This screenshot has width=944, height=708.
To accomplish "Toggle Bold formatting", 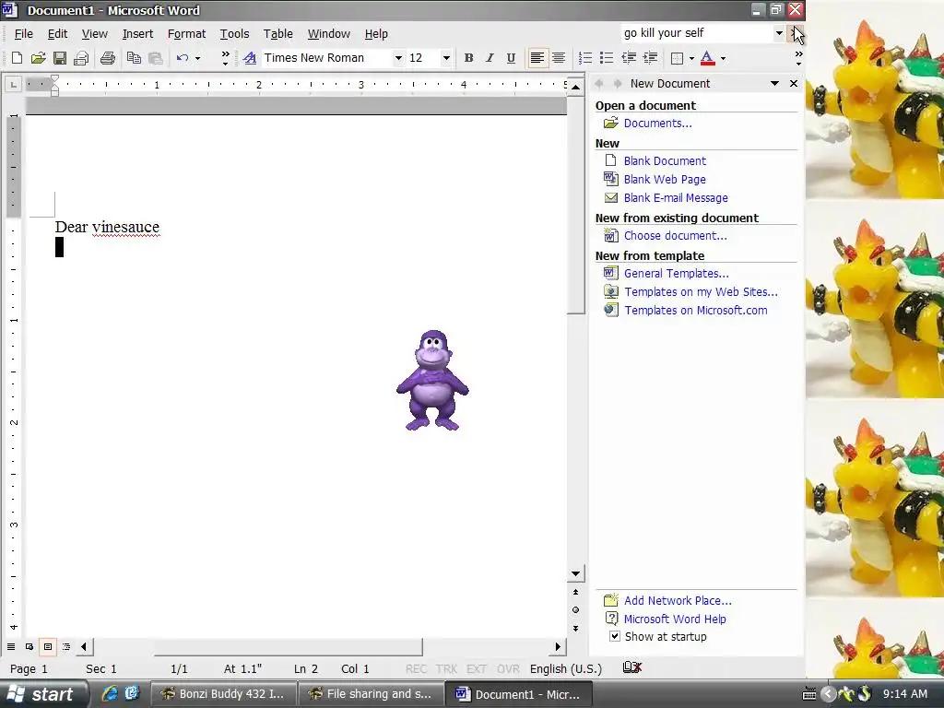I will point(468,58).
